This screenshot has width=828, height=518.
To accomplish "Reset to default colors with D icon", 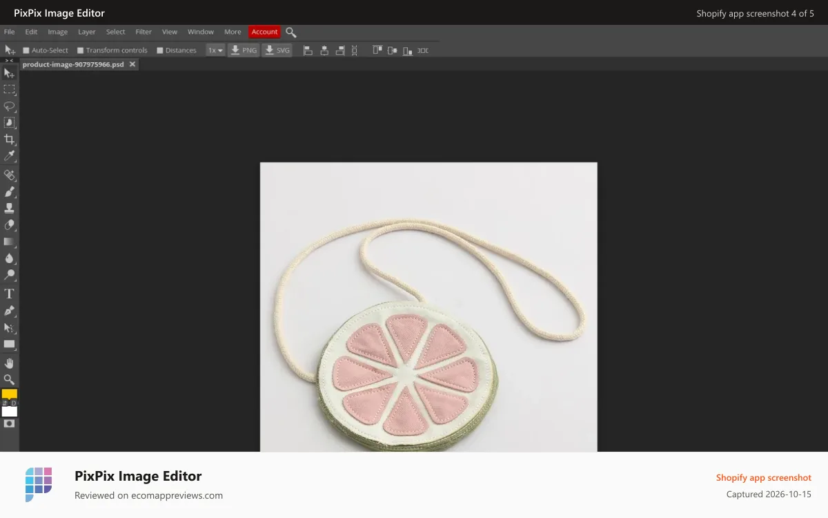I will (13, 403).
